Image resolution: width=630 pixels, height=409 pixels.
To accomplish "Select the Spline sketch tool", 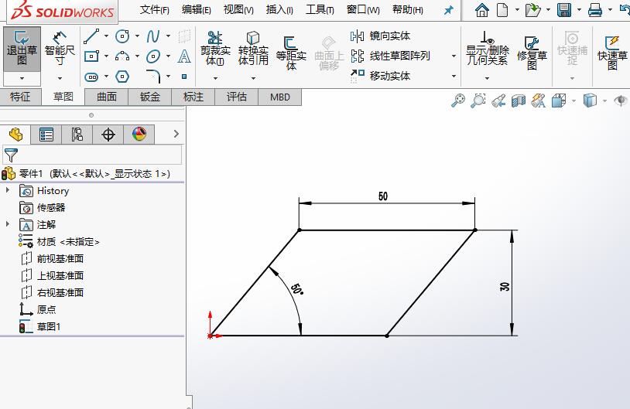I will pyautogui.click(x=153, y=36).
